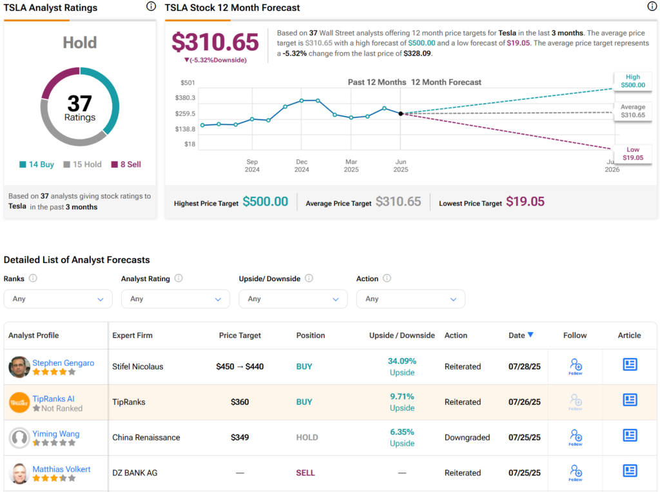Sort table by Date column
Image resolution: width=660 pixels, height=492 pixels.
pos(521,335)
